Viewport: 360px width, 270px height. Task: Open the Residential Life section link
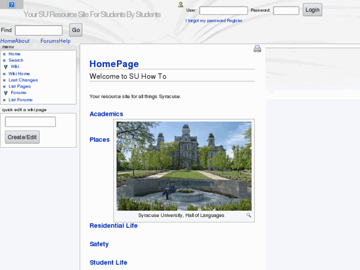(x=113, y=225)
